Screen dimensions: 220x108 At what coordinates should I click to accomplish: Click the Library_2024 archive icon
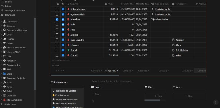click(x=4, y=52)
